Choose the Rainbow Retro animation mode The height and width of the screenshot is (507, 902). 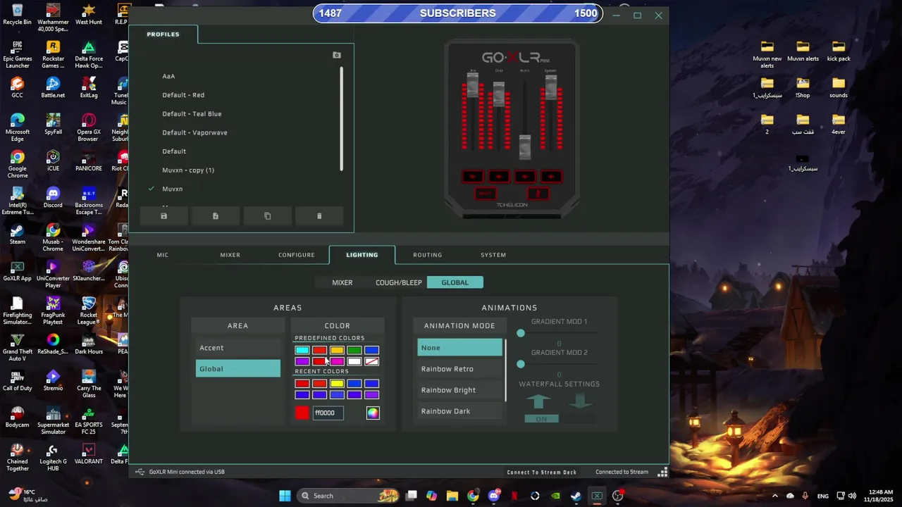[x=459, y=369]
